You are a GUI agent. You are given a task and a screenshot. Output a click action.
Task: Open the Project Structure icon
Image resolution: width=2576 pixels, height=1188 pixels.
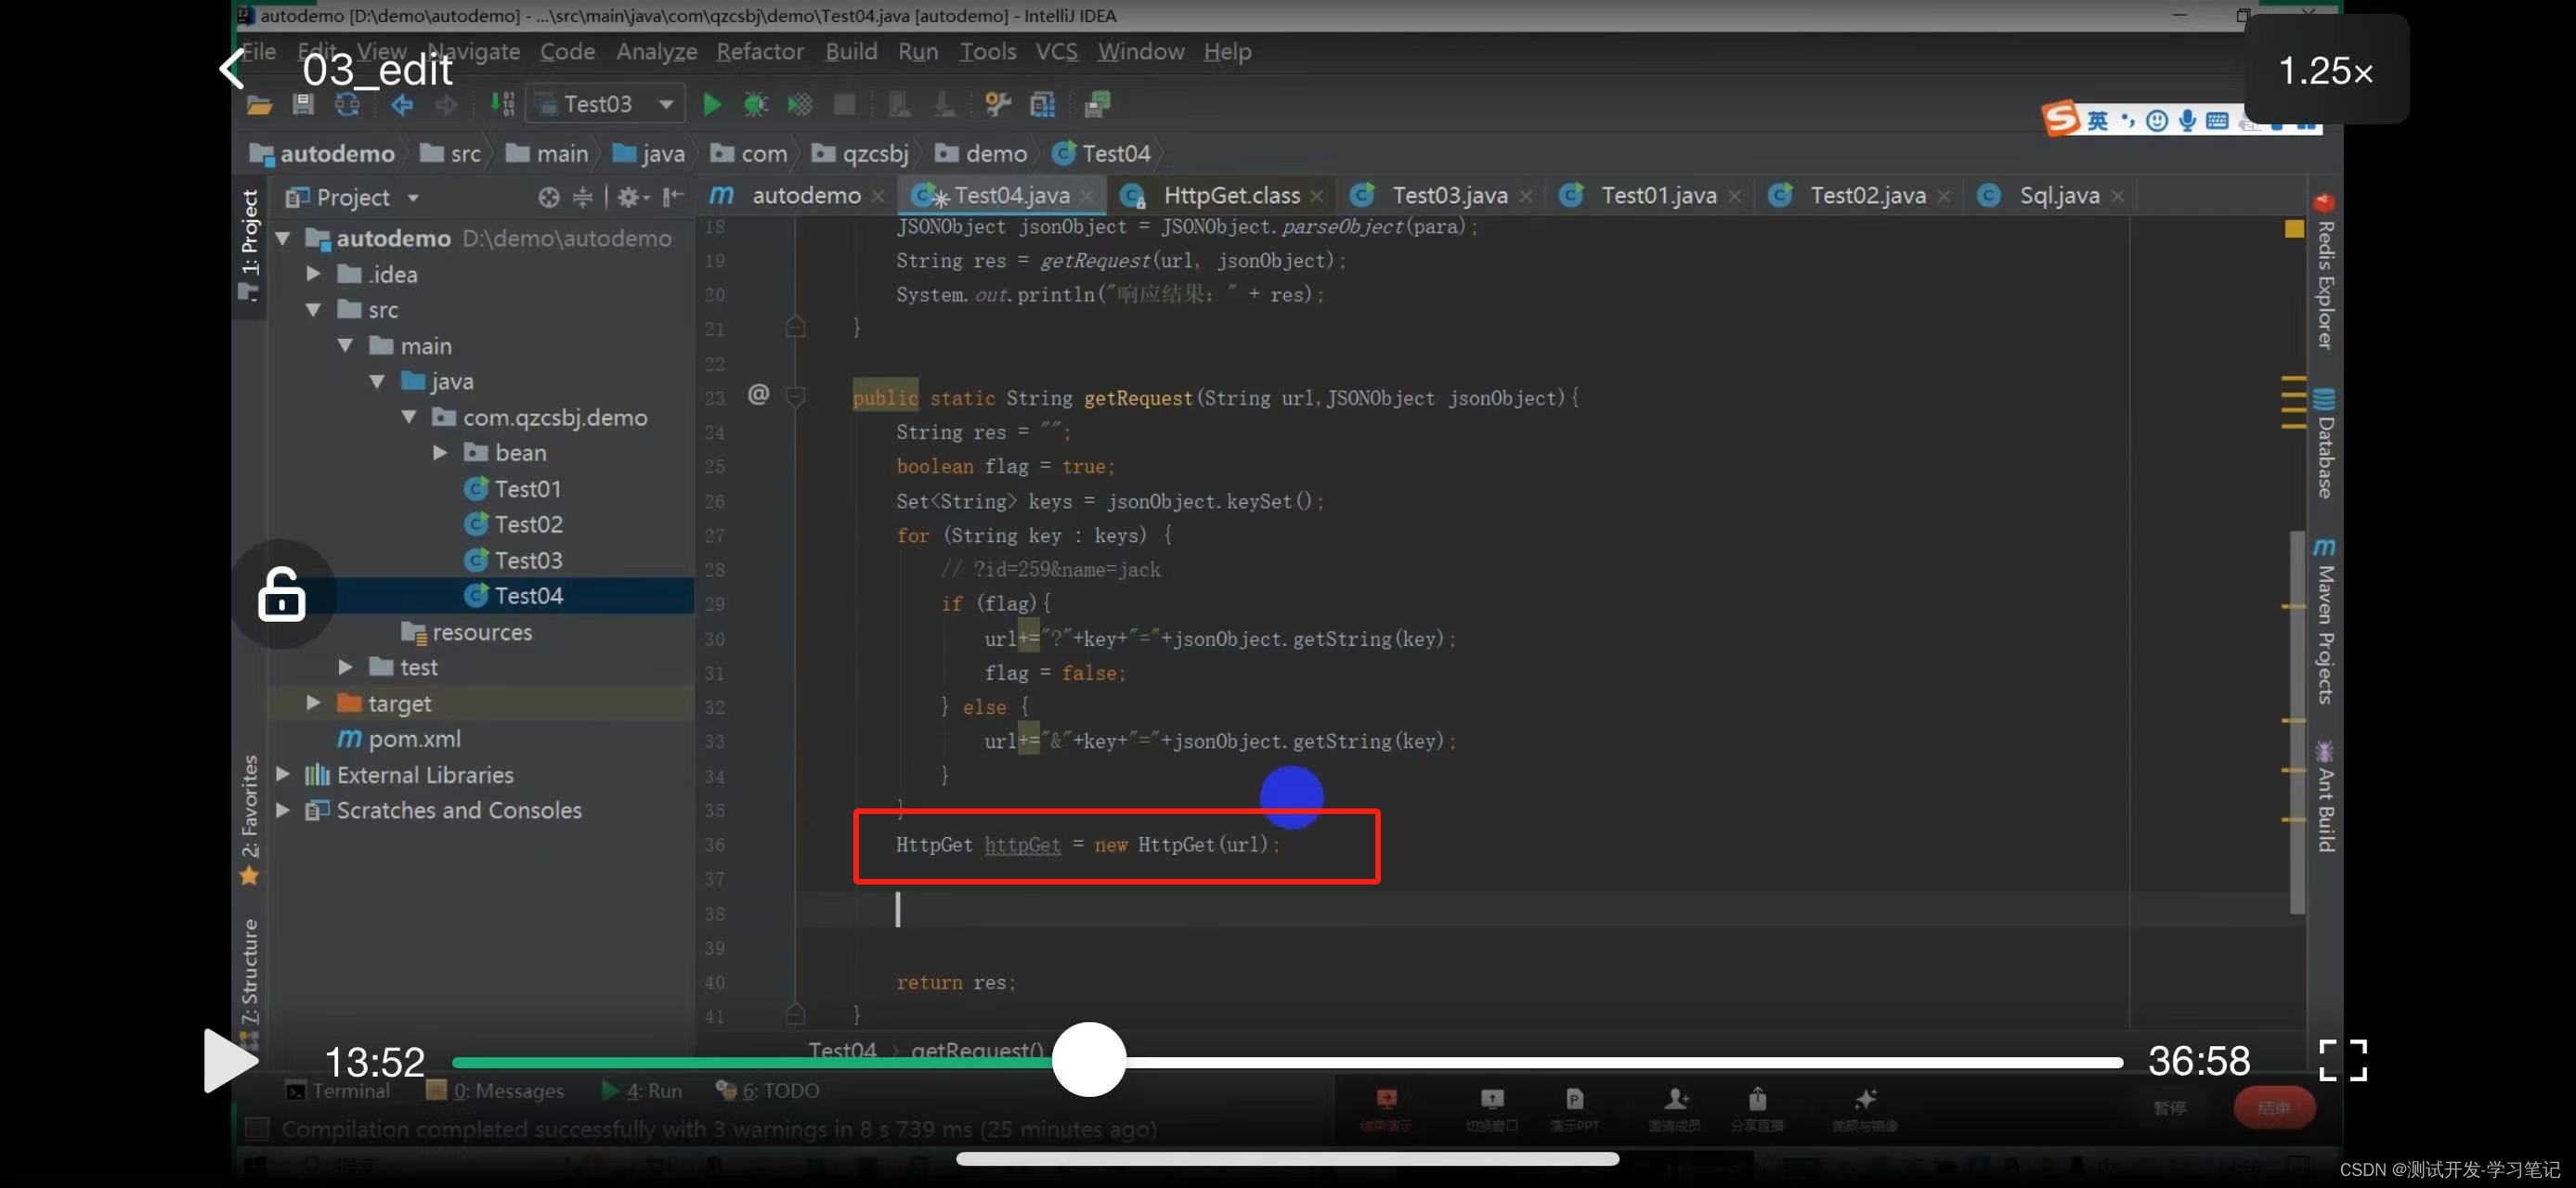tap(1042, 104)
